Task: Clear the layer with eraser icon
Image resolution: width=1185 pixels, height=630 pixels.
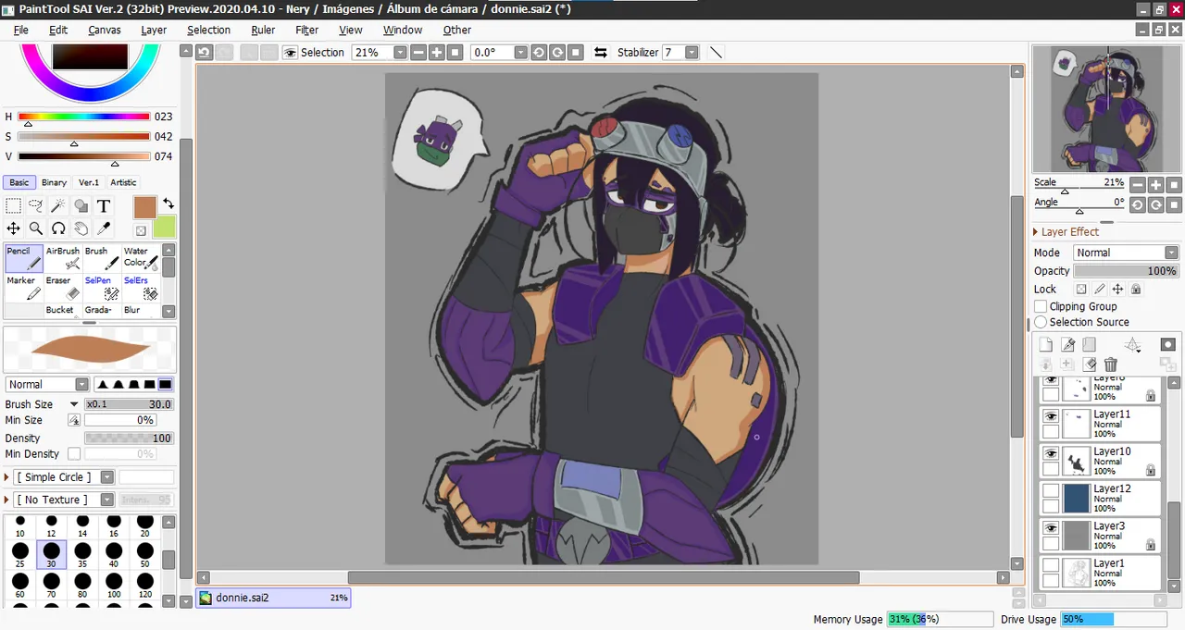Action: tap(1090, 364)
